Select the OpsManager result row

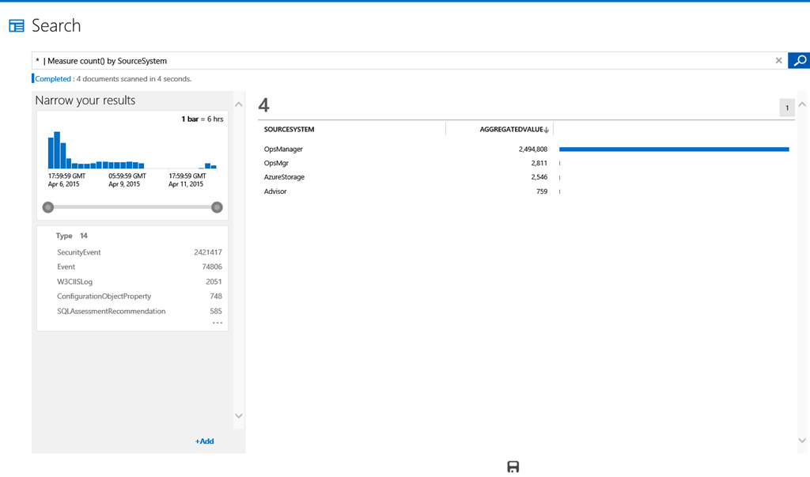click(283, 149)
